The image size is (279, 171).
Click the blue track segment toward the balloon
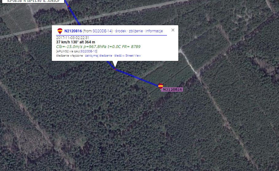coord(137,77)
